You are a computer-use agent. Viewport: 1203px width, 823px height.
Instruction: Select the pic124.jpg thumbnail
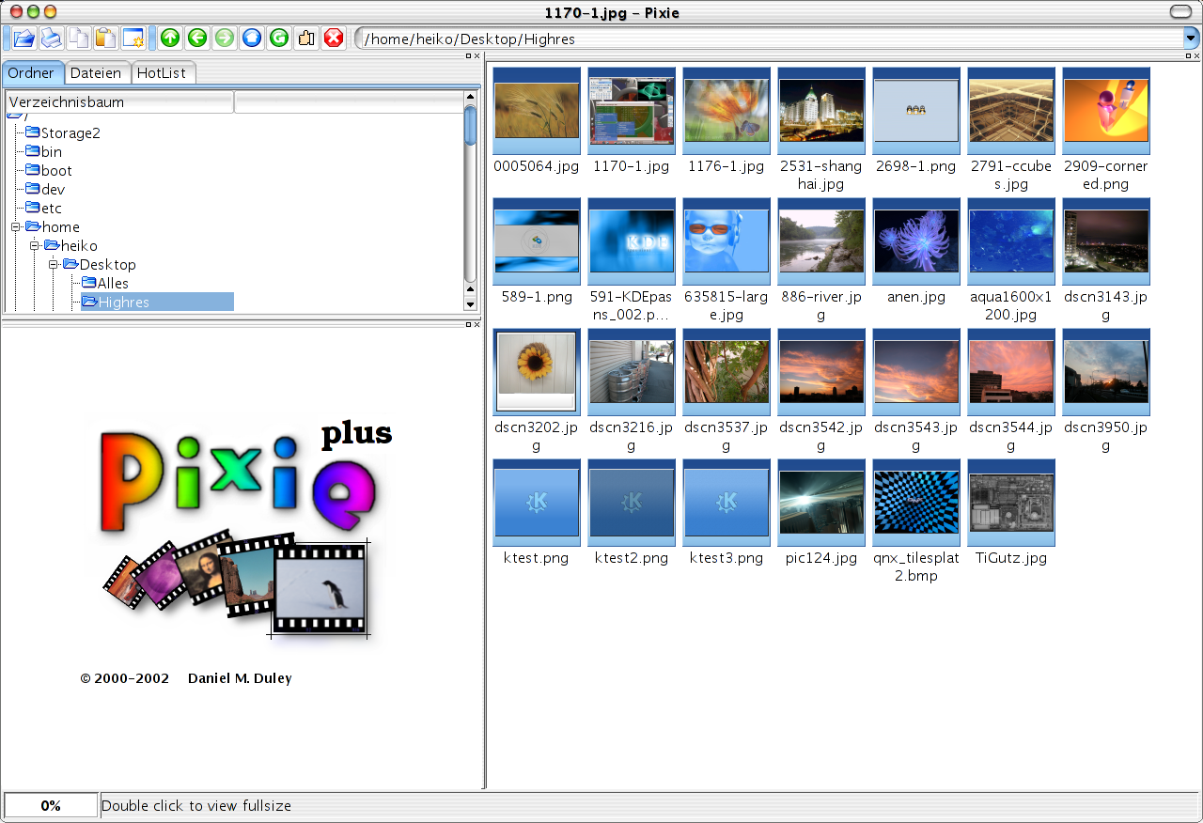(821, 503)
